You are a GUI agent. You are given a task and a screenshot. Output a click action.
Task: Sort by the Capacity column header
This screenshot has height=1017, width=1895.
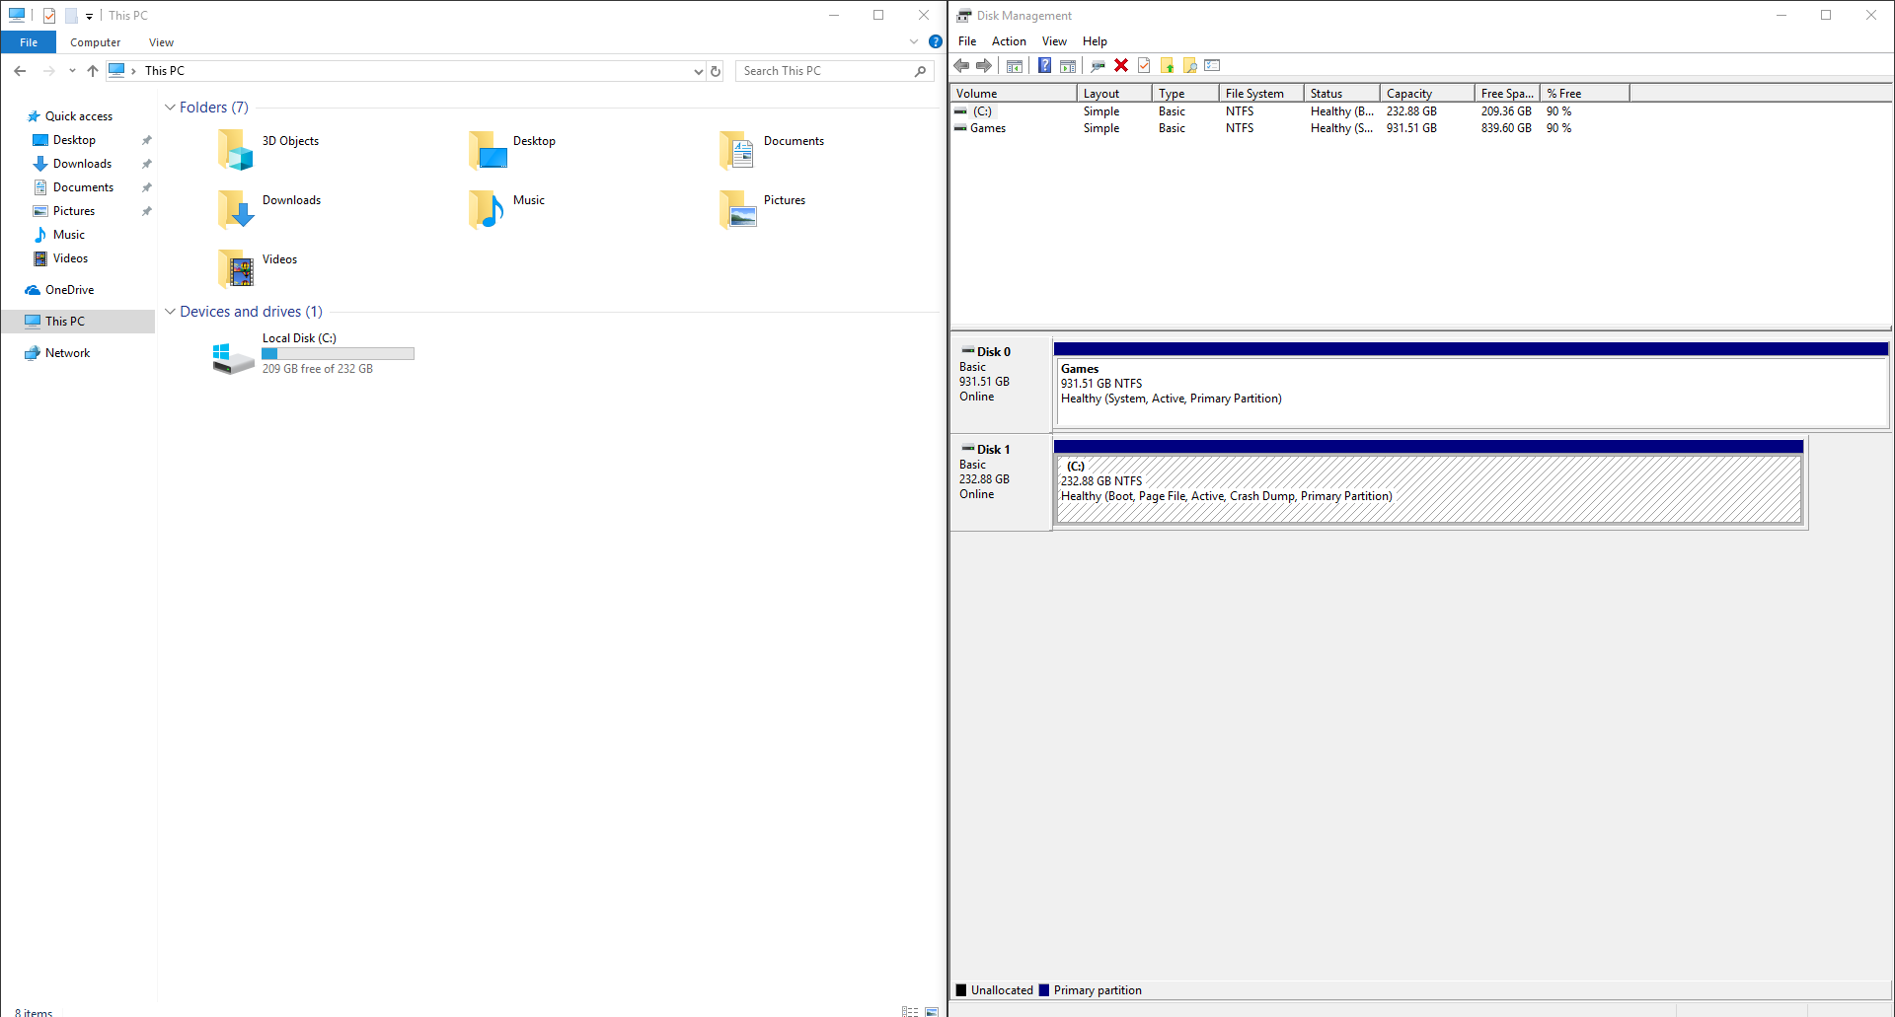[x=1427, y=94]
